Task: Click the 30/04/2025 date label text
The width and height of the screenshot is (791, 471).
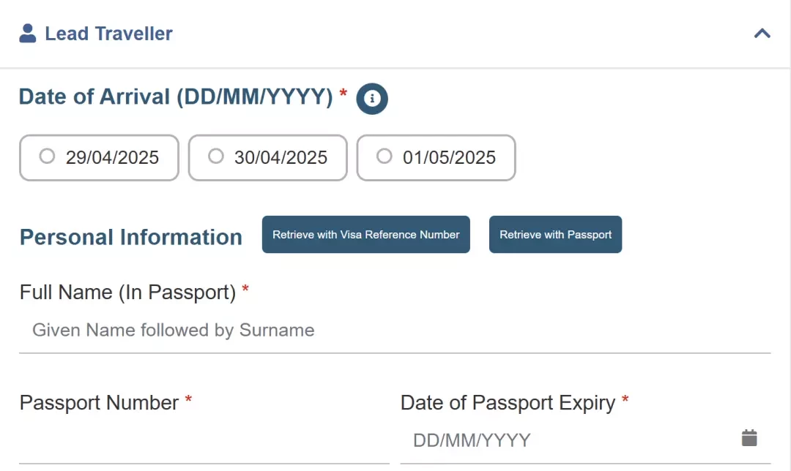Action: pyautogui.click(x=281, y=158)
